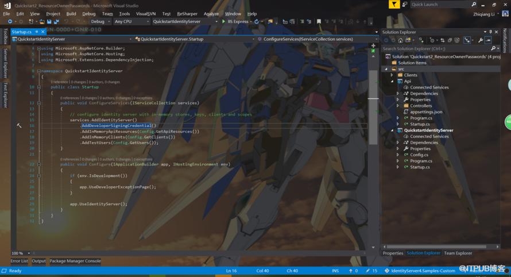Click the Visual Studio logo in title bar

coord(7,6)
